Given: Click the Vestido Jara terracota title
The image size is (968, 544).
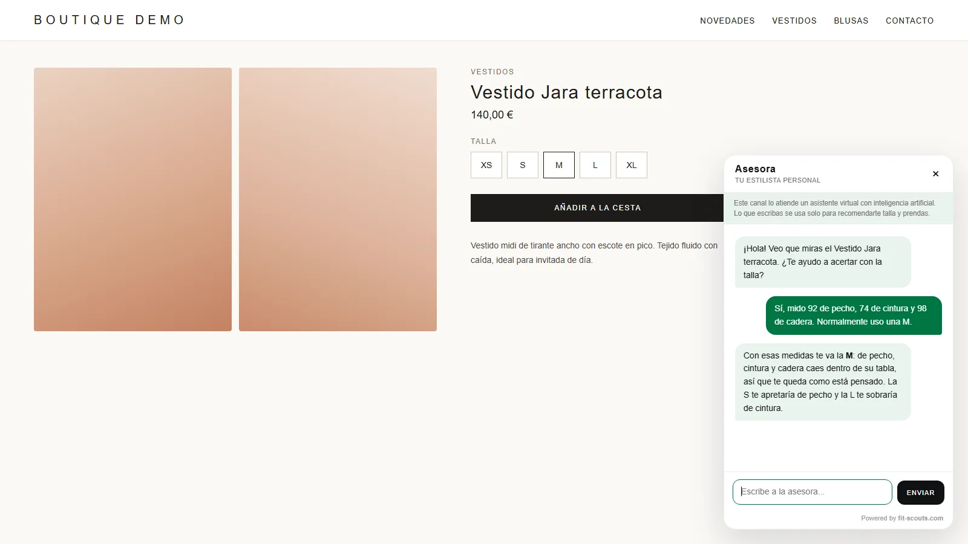Looking at the screenshot, I should click(566, 92).
